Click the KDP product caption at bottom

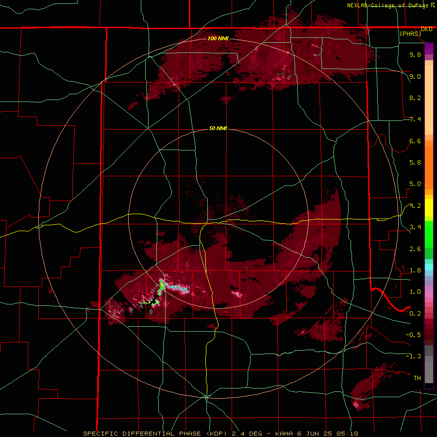point(220,434)
